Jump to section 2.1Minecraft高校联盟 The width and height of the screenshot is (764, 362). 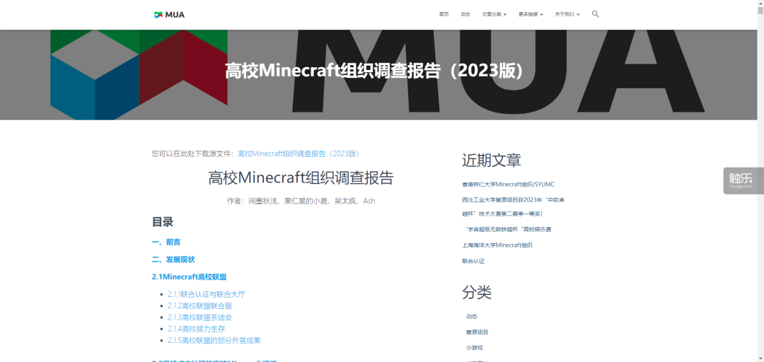pos(189,276)
